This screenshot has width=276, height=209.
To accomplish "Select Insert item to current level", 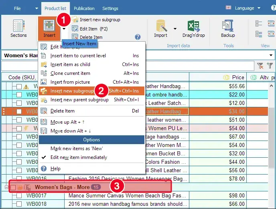I will [91, 56].
